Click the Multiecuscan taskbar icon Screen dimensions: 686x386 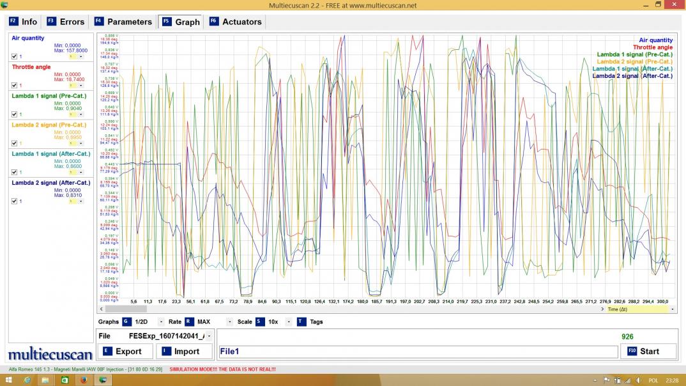point(103,380)
